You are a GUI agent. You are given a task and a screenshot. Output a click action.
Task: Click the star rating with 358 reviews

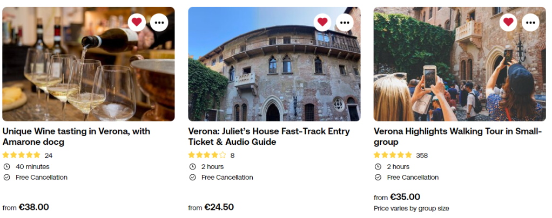(393, 156)
